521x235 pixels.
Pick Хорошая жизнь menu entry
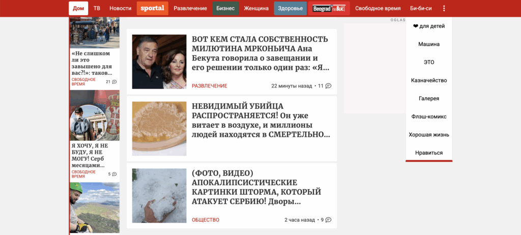tap(429, 135)
